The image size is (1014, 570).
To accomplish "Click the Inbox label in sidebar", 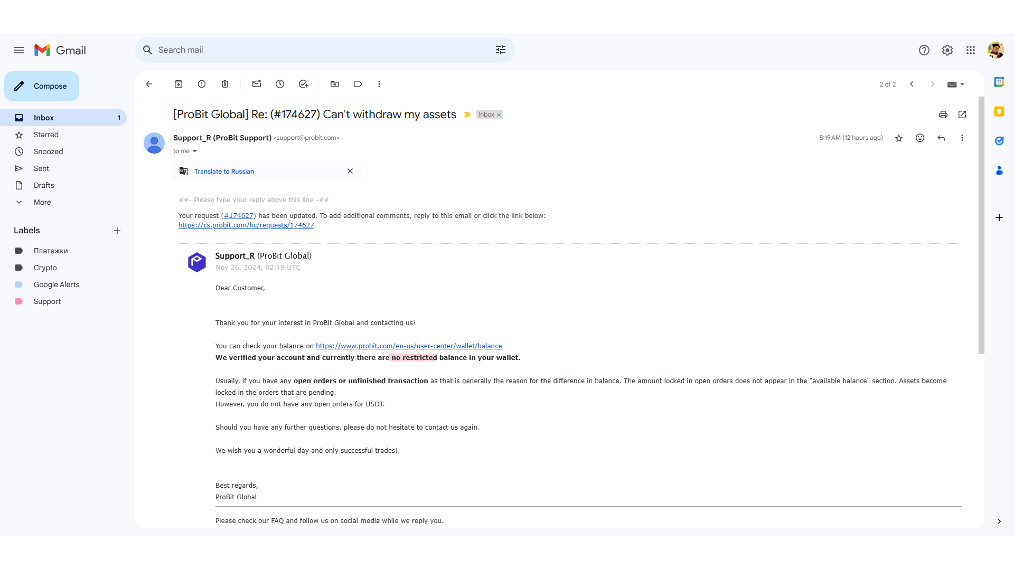I will 43,117.
